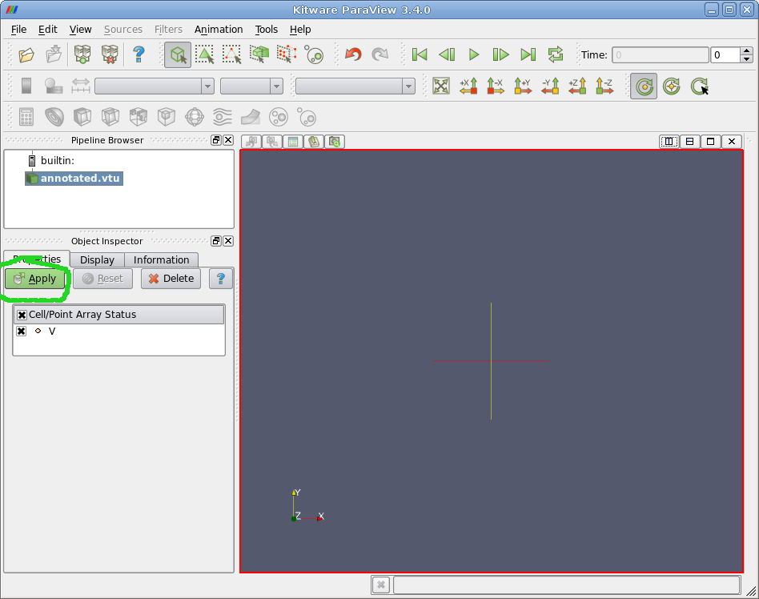The width and height of the screenshot is (759, 599).
Task: Set view direction to +X
Action: pyautogui.click(x=468, y=86)
